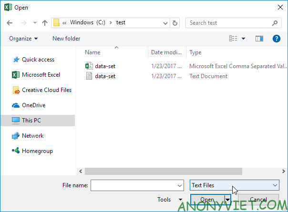Screen dimensions: 288x212
Task: Refresh the test folder listing
Action: 175,22
